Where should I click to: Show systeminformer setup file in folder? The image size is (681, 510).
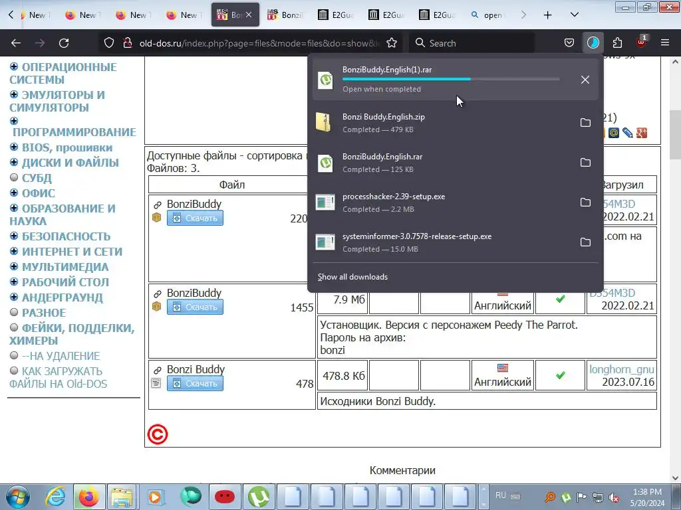click(585, 242)
